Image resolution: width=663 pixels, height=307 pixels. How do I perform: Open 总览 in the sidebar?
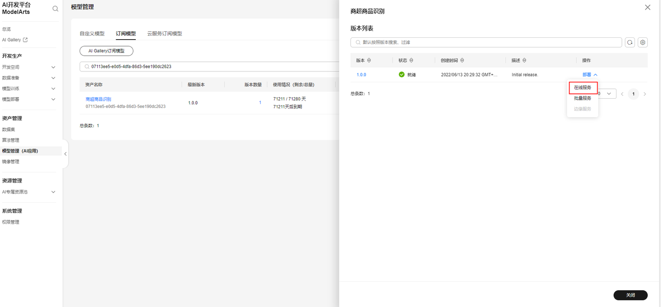coord(6,29)
